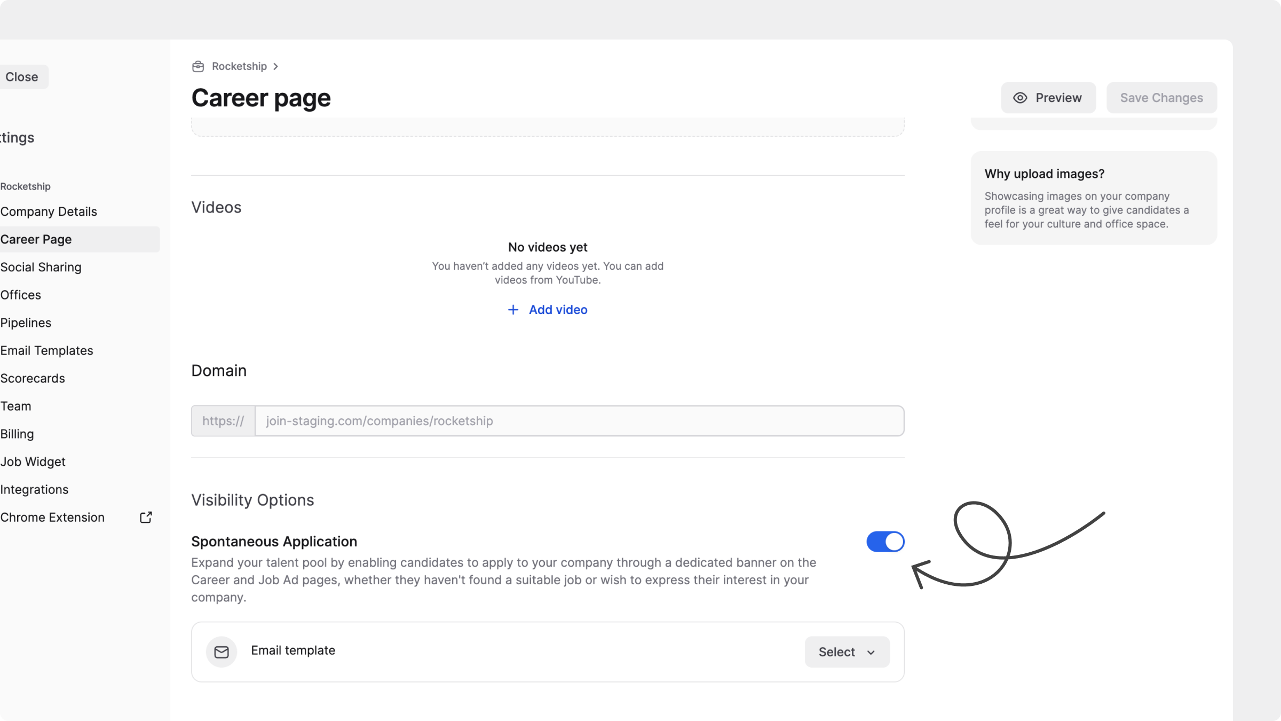Open the Email template Select dropdown
Screen dimensions: 1281x721
(847, 652)
